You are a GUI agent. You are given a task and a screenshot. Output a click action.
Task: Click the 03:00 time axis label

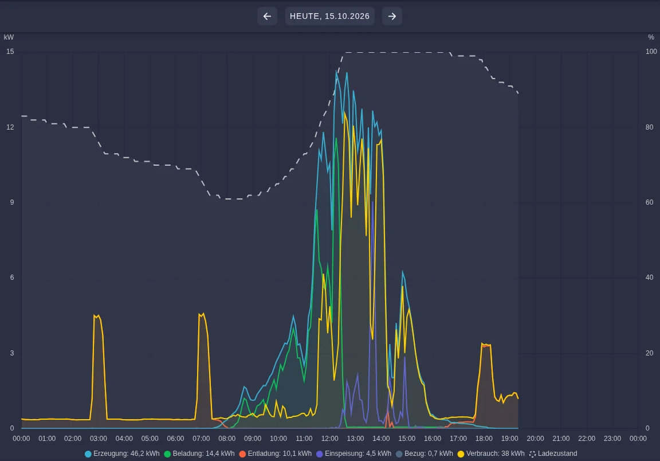click(98, 439)
